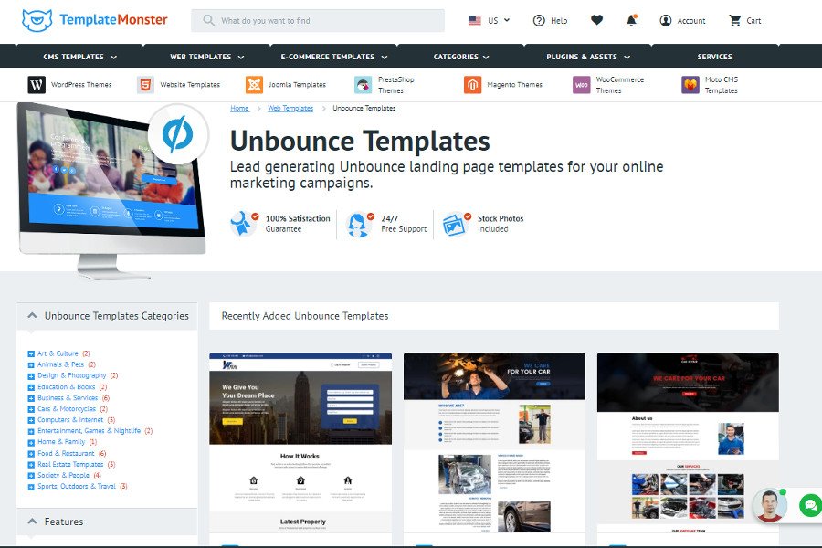Go to WordPress Themes link
822x548 pixels.
[81, 84]
